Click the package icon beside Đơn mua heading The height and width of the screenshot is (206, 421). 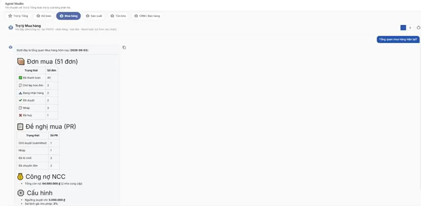[x=21, y=62]
